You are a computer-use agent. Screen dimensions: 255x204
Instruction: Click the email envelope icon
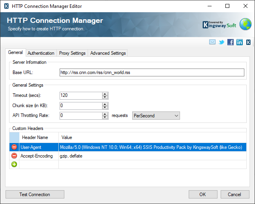212,42
